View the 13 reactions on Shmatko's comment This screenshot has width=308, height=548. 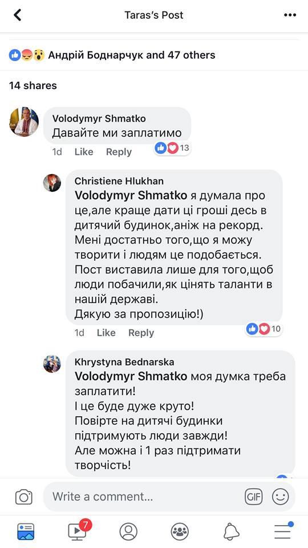click(x=172, y=148)
